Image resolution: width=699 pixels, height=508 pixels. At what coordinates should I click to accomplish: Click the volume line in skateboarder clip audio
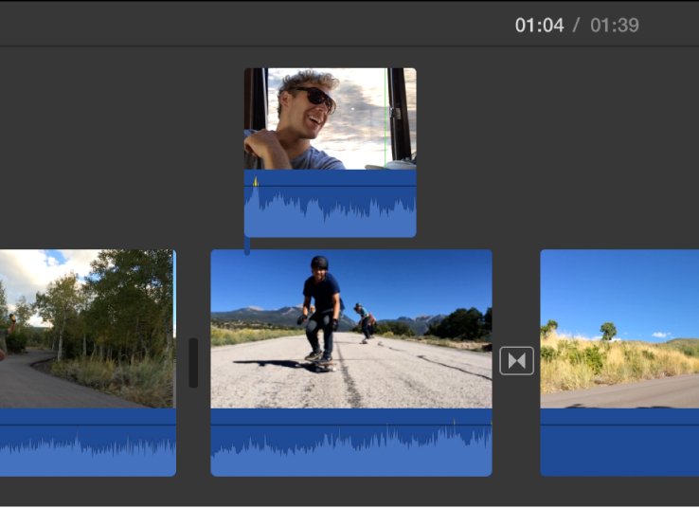pos(350,425)
